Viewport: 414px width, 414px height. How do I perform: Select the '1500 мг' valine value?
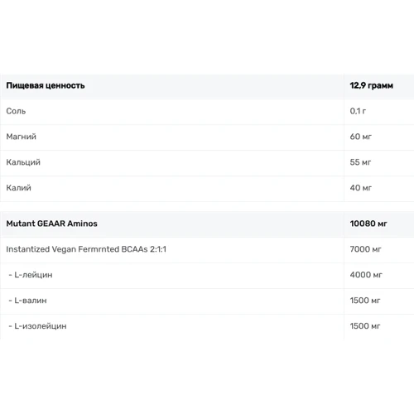click(x=365, y=301)
